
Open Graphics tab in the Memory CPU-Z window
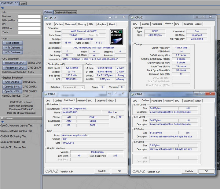pyautogui.click(x=188, y=24)
